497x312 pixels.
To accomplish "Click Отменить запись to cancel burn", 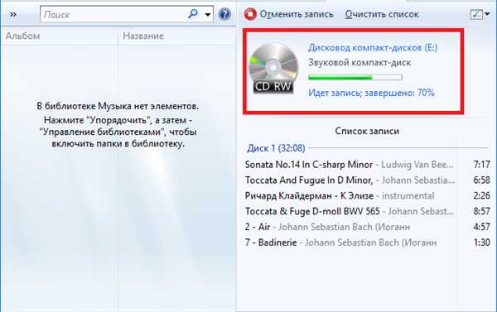I will coord(297,14).
